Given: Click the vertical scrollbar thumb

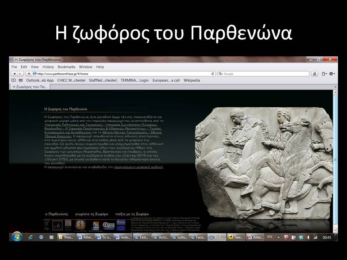Looking at the screenshot, I should [335, 160].
